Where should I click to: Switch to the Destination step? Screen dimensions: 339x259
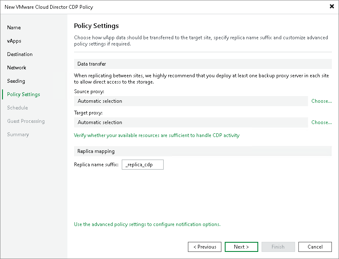(x=20, y=54)
